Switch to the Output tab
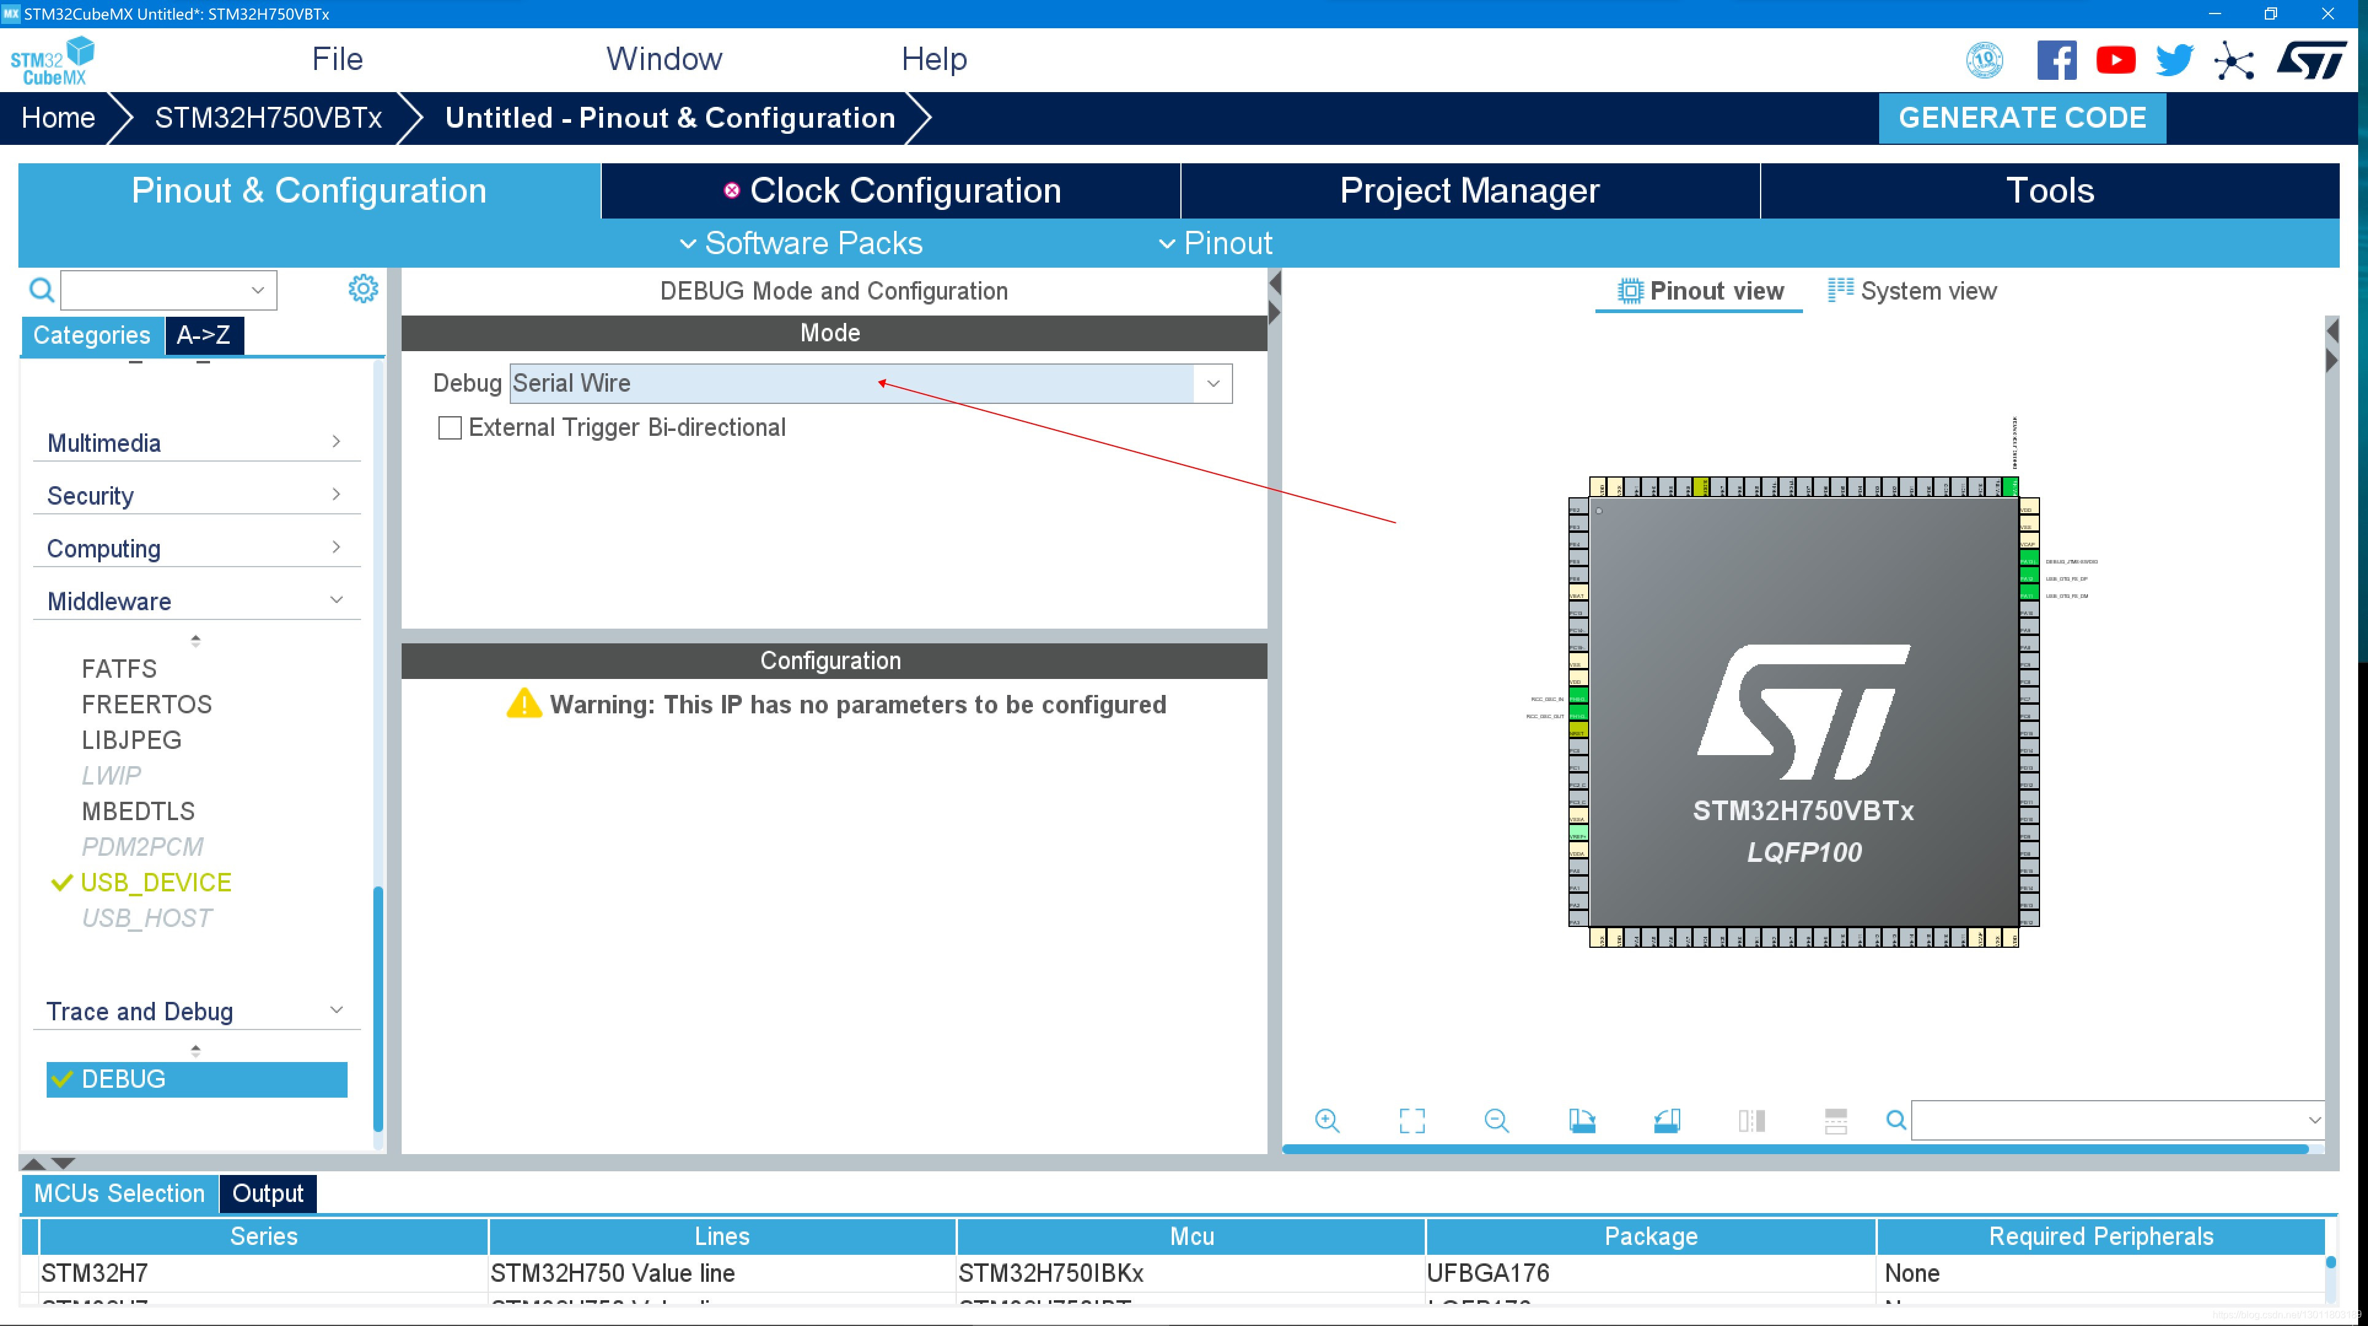The width and height of the screenshot is (2368, 1326). [x=268, y=1193]
